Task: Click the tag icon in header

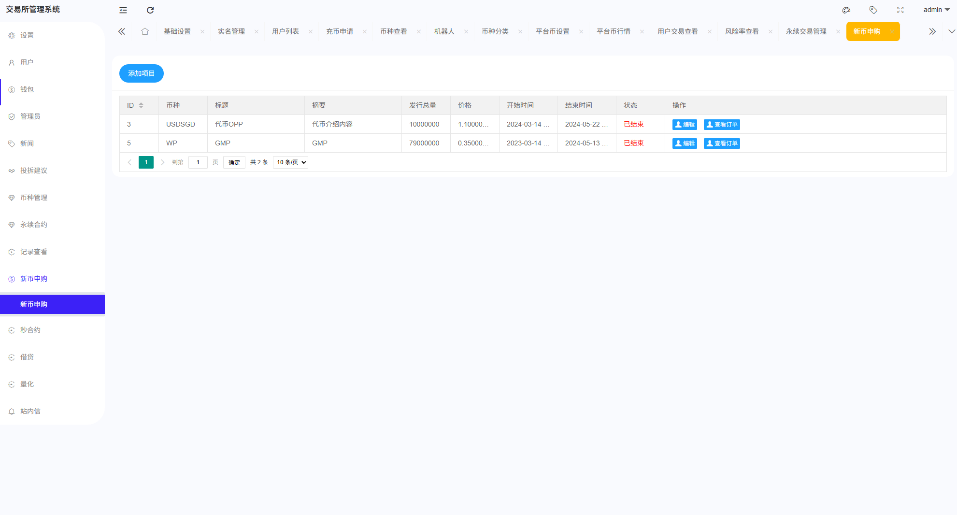Action: pos(873,10)
